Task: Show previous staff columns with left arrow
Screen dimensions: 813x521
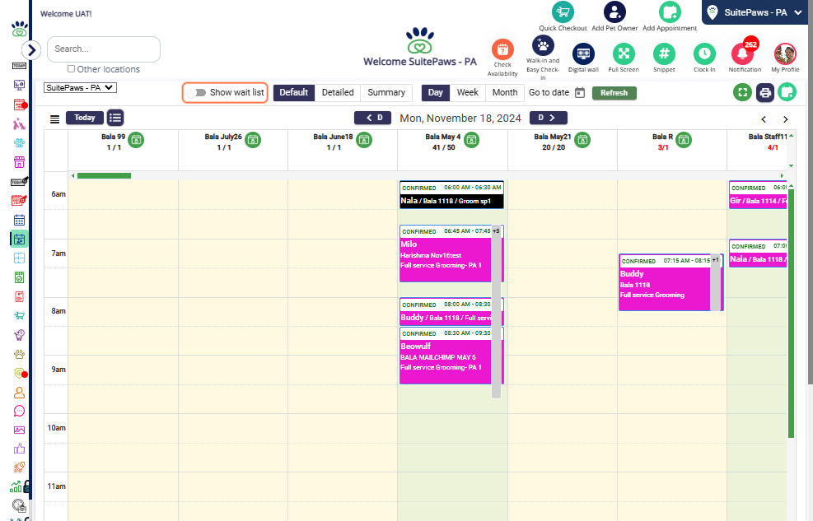Action: (764, 119)
